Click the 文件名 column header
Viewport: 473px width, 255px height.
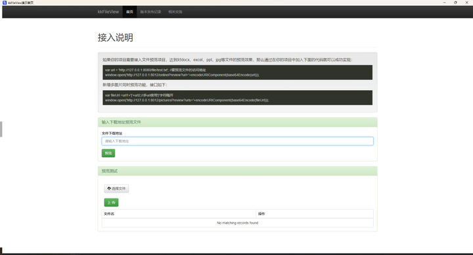179,214
